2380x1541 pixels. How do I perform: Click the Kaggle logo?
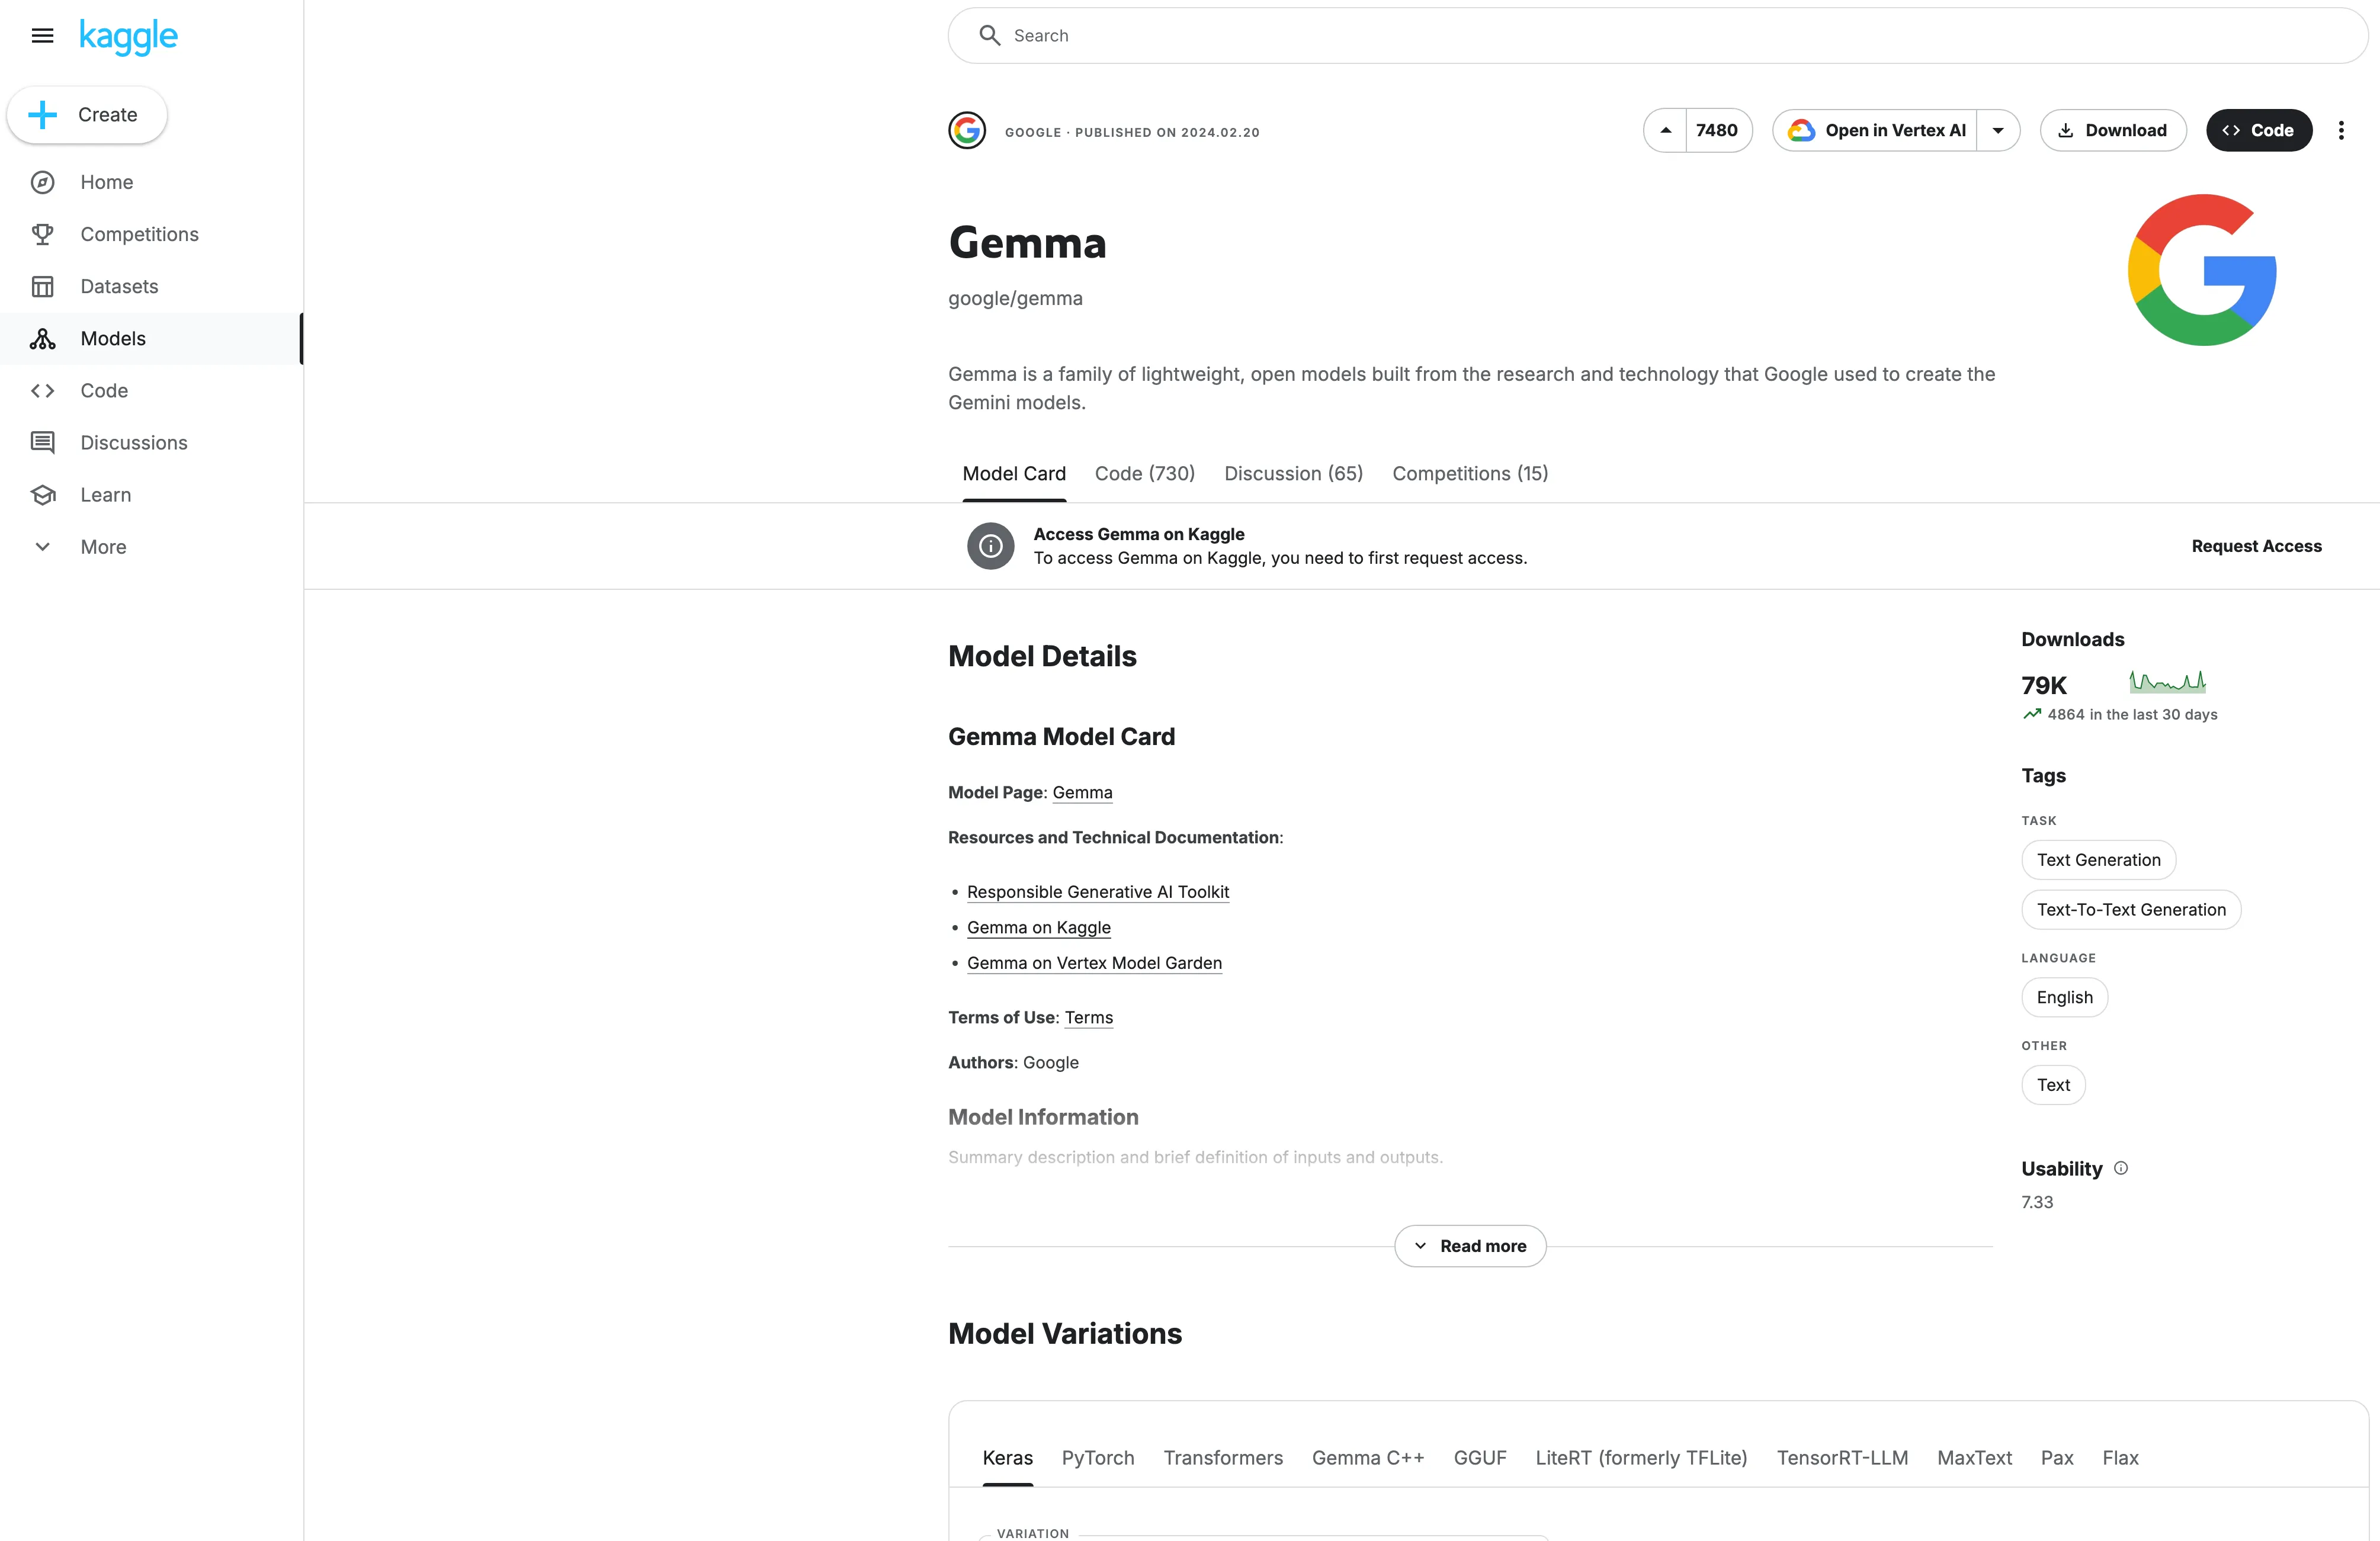point(128,36)
